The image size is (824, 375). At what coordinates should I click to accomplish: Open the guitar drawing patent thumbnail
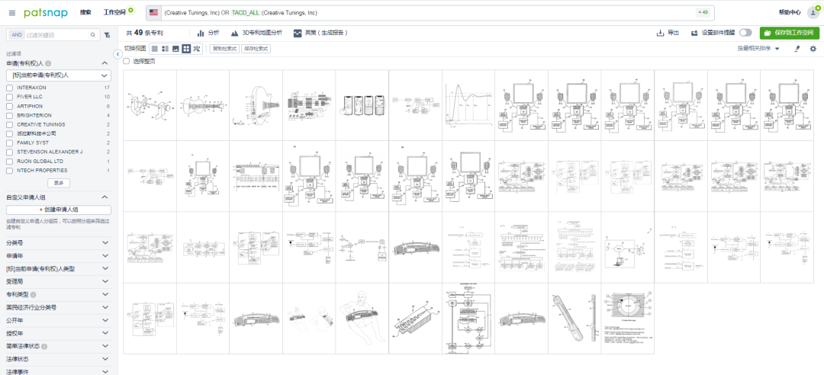coord(203,105)
